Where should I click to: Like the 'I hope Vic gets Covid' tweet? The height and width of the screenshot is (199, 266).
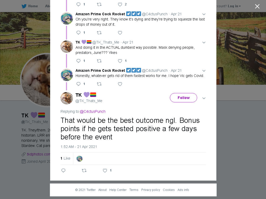[x=120, y=84]
